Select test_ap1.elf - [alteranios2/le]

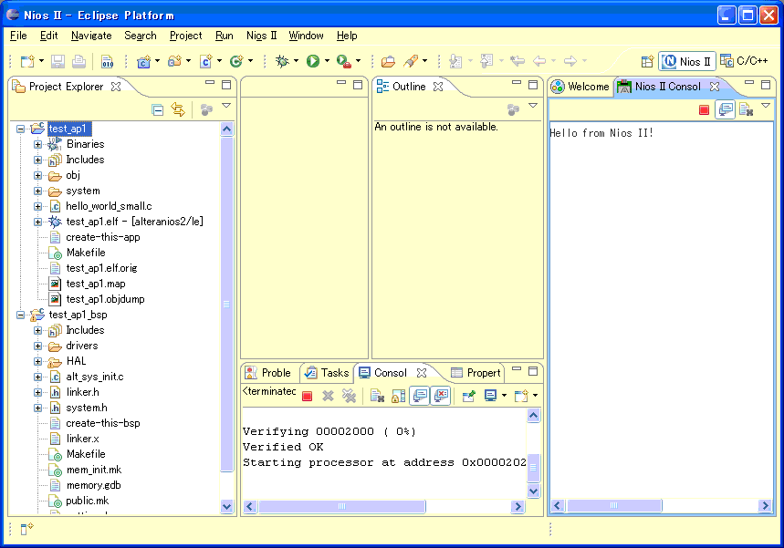pyautogui.click(x=134, y=222)
